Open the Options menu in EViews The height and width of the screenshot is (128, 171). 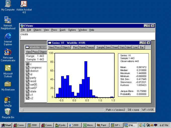click(x=72, y=30)
